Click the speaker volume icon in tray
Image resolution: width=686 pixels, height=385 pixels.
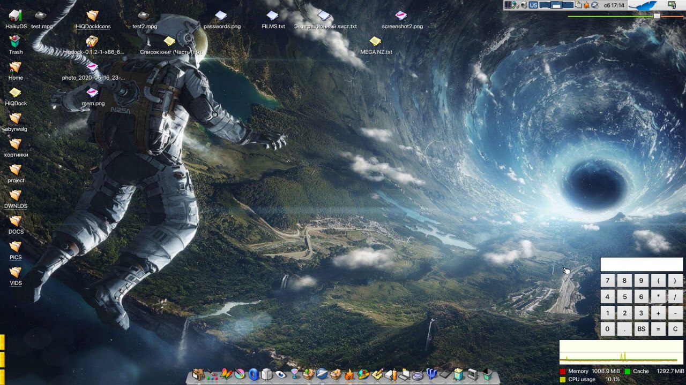(524, 5)
